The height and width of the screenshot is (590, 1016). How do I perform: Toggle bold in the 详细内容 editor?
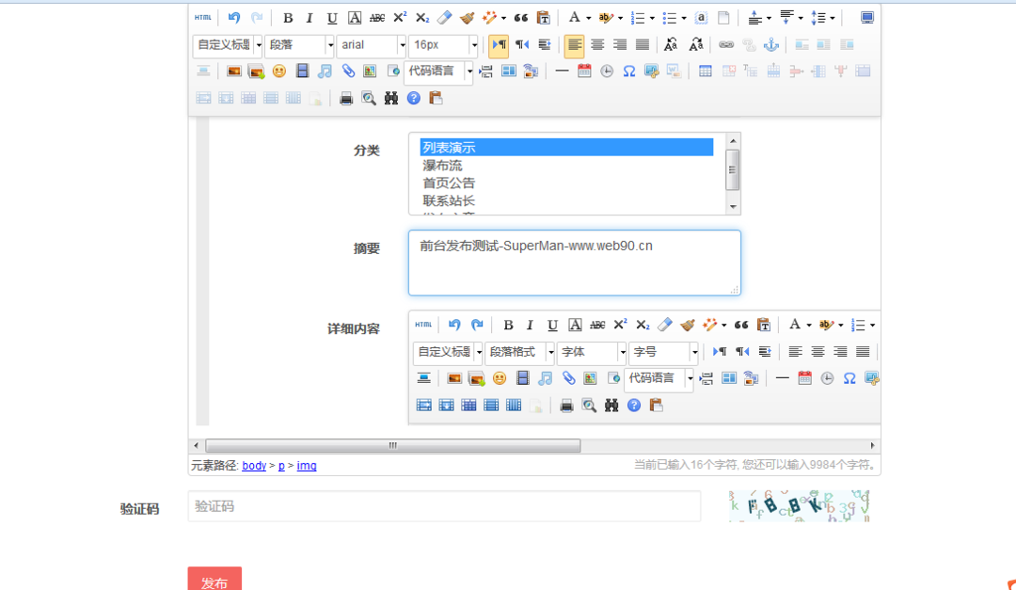tap(508, 325)
